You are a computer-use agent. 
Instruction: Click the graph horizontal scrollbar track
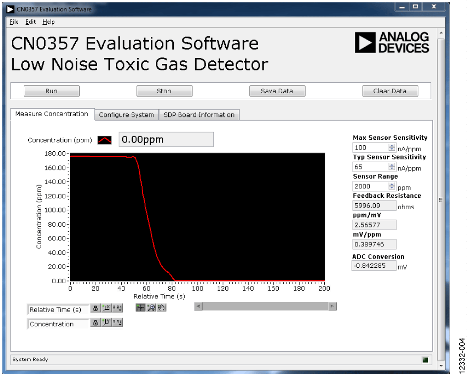(x=265, y=306)
